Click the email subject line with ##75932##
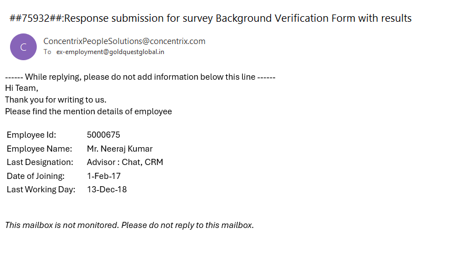The width and height of the screenshot is (464, 267). (x=211, y=18)
